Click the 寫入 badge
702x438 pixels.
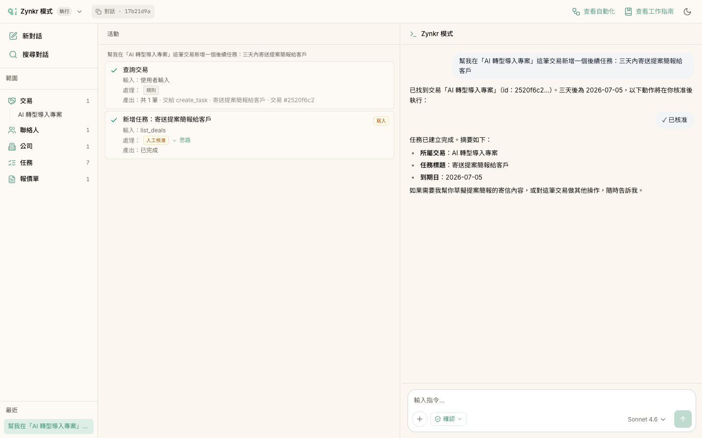tap(381, 121)
